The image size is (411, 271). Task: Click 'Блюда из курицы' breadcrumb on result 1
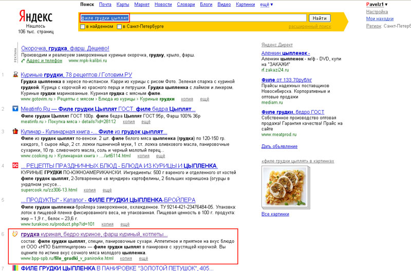click(x=117, y=99)
